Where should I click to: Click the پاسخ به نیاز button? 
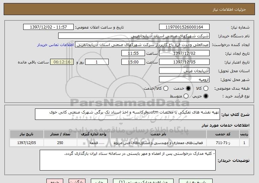click(196, 181)
